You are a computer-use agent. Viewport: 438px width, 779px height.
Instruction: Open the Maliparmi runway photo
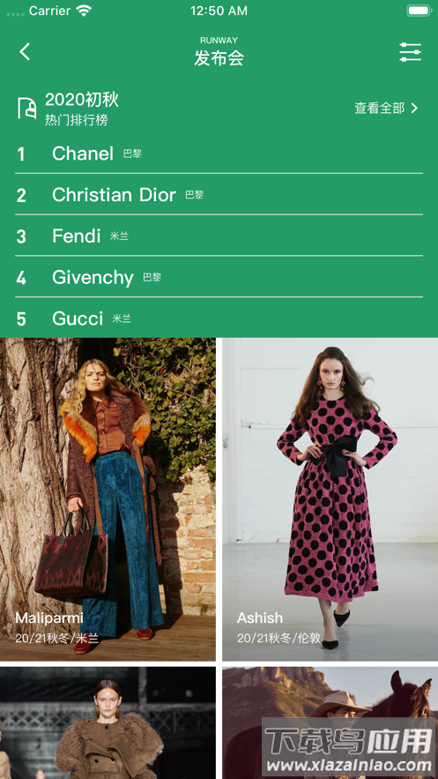click(108, 499)
